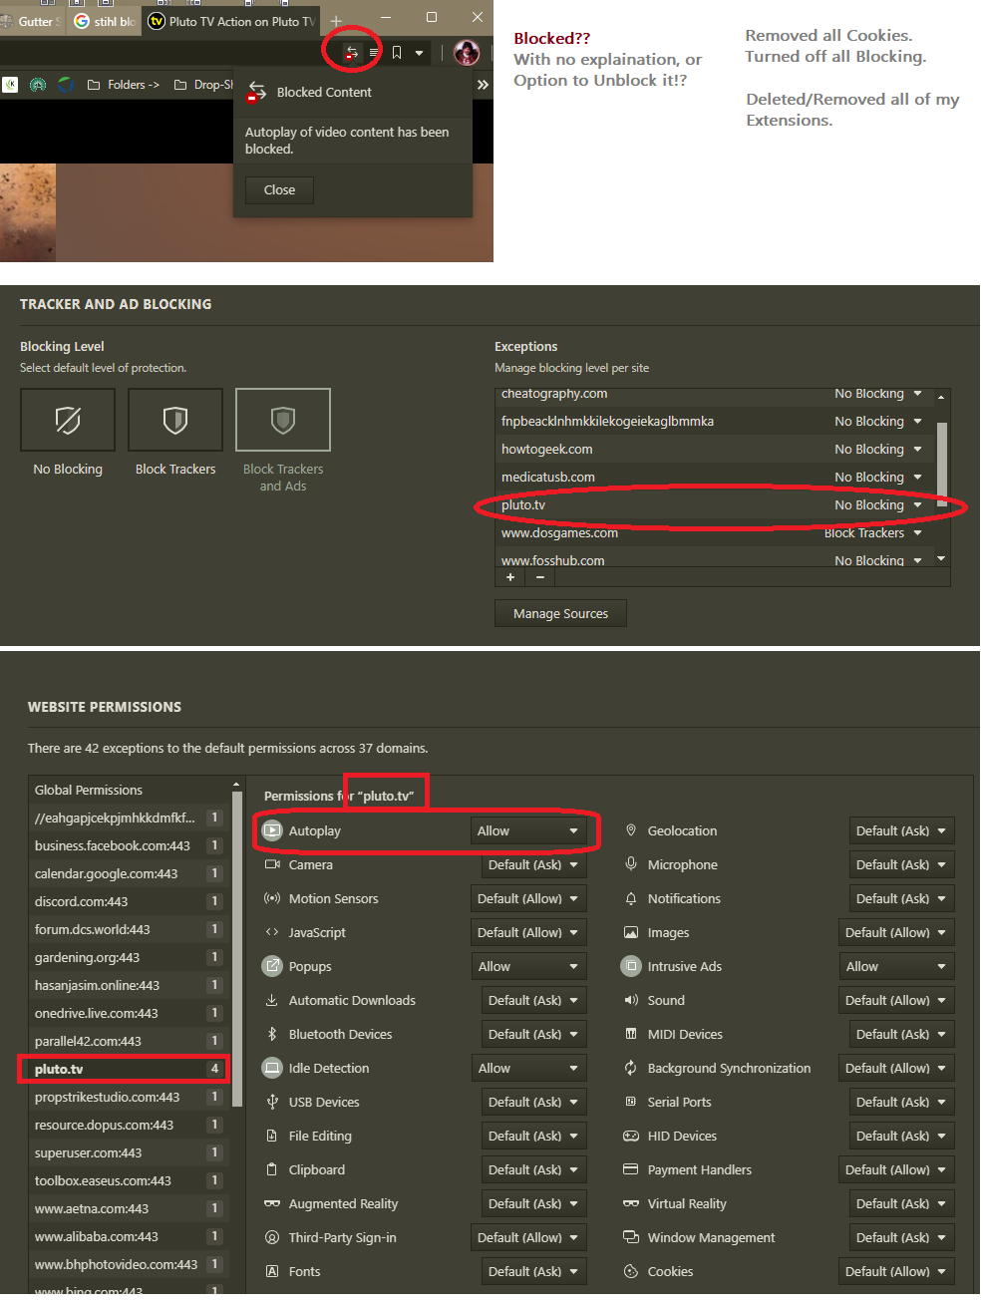This screenshot has width=984, height=1308.
Task: Switch to the Pluto TV Action tab
Action: pyautogui.click(x=230, y=20)
